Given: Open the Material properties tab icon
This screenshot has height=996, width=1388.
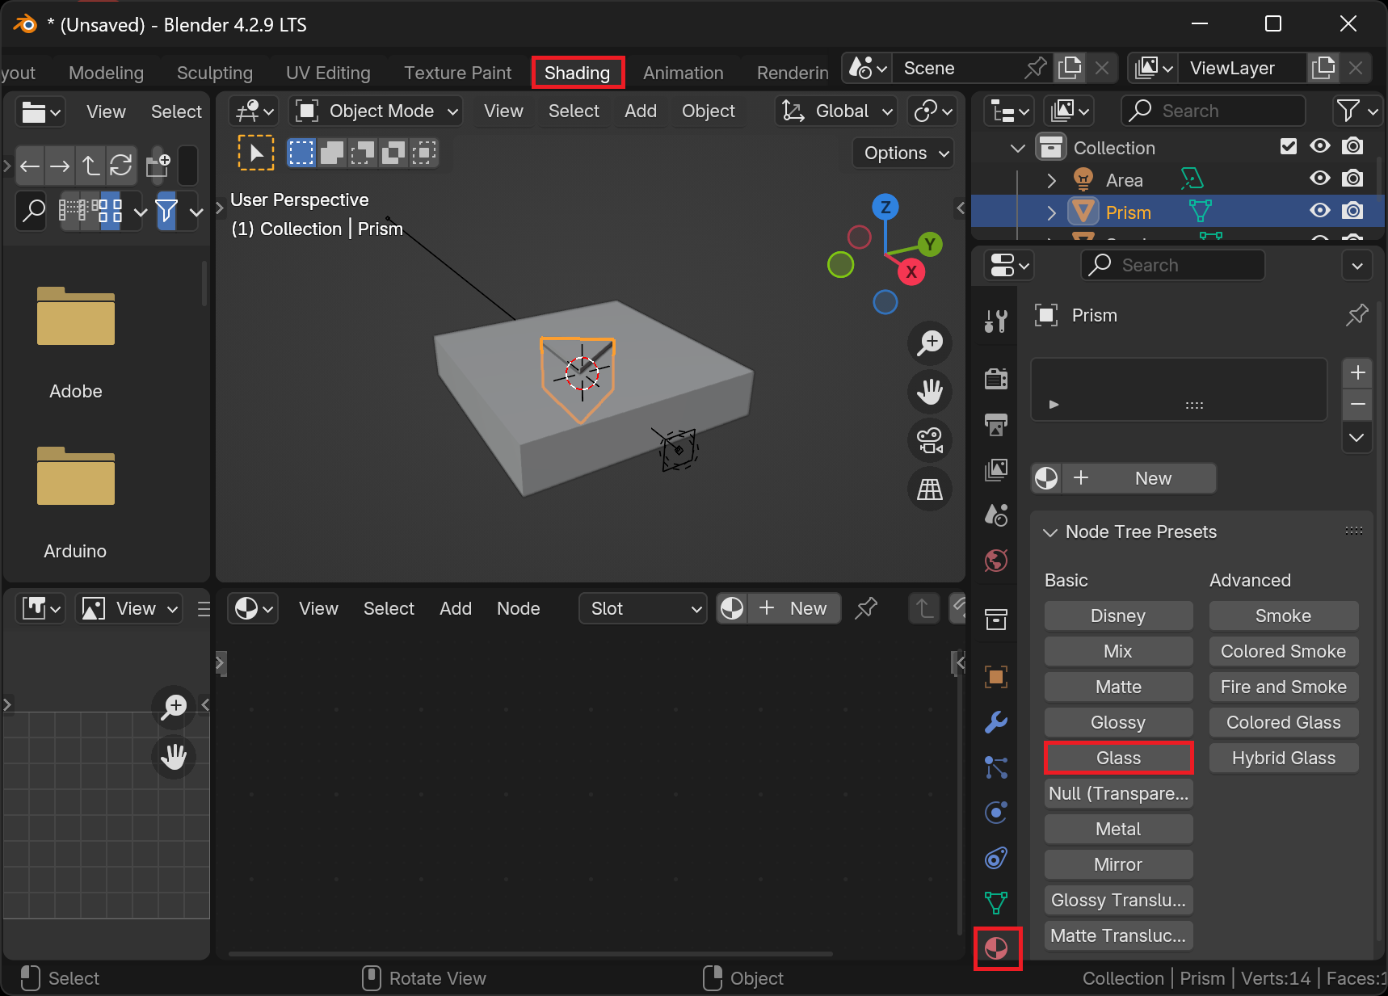Looking at the screenshot, I should [x=997, y=948].
